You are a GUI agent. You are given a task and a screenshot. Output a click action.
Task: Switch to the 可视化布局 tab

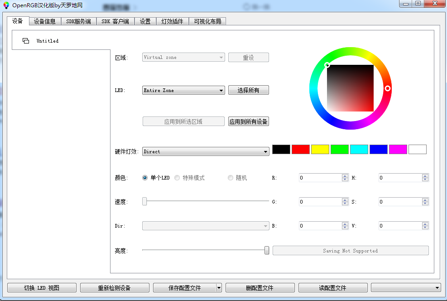click(208, 21)
